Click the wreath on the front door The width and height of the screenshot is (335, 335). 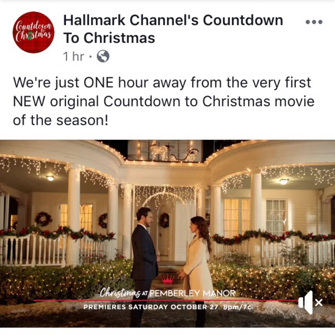pos(164,220)
